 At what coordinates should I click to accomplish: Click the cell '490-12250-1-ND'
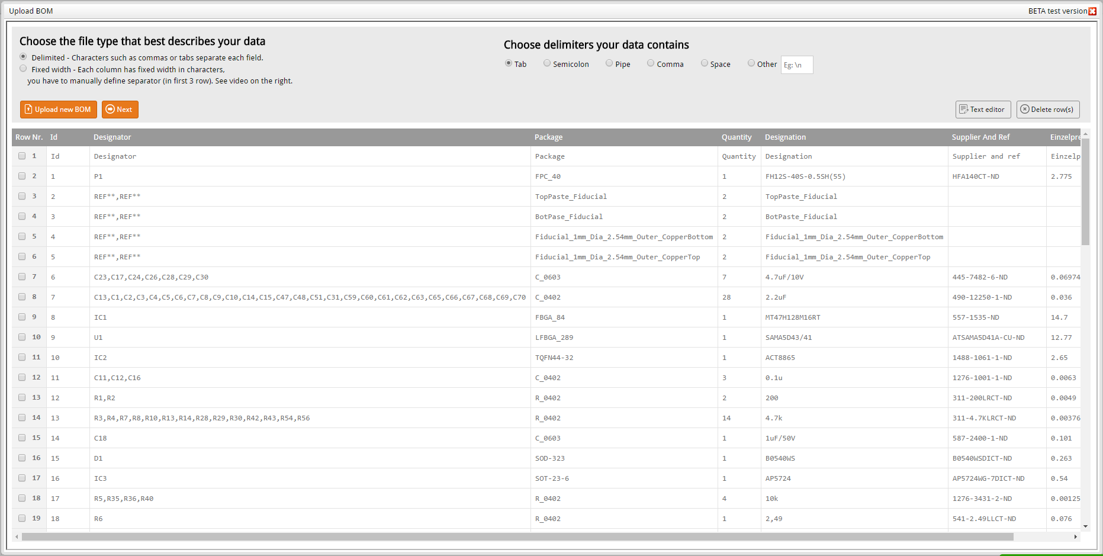pyautogui.click(x=997, y=297)
